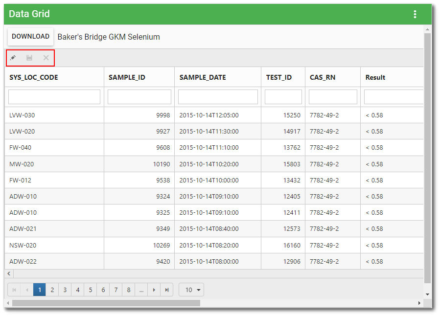440x316 pixels.
Task: Select the LVW-030 row in the grid
Action: (54, 114)
